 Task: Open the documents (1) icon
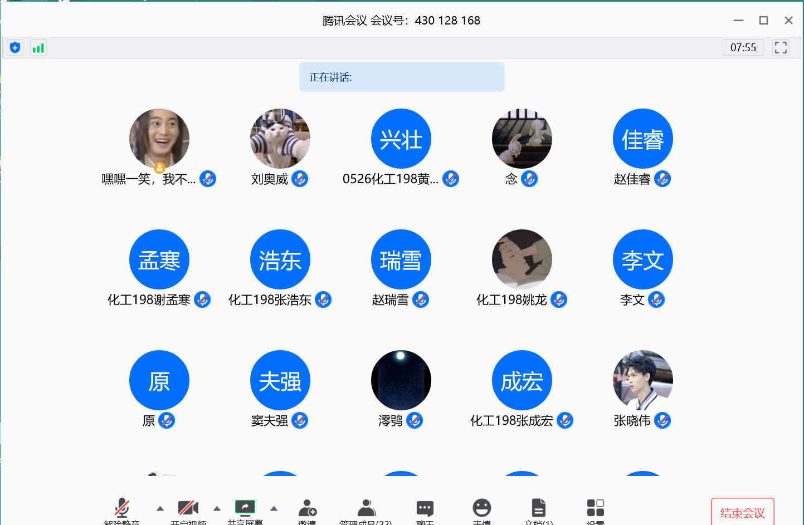tap(539, 508)
